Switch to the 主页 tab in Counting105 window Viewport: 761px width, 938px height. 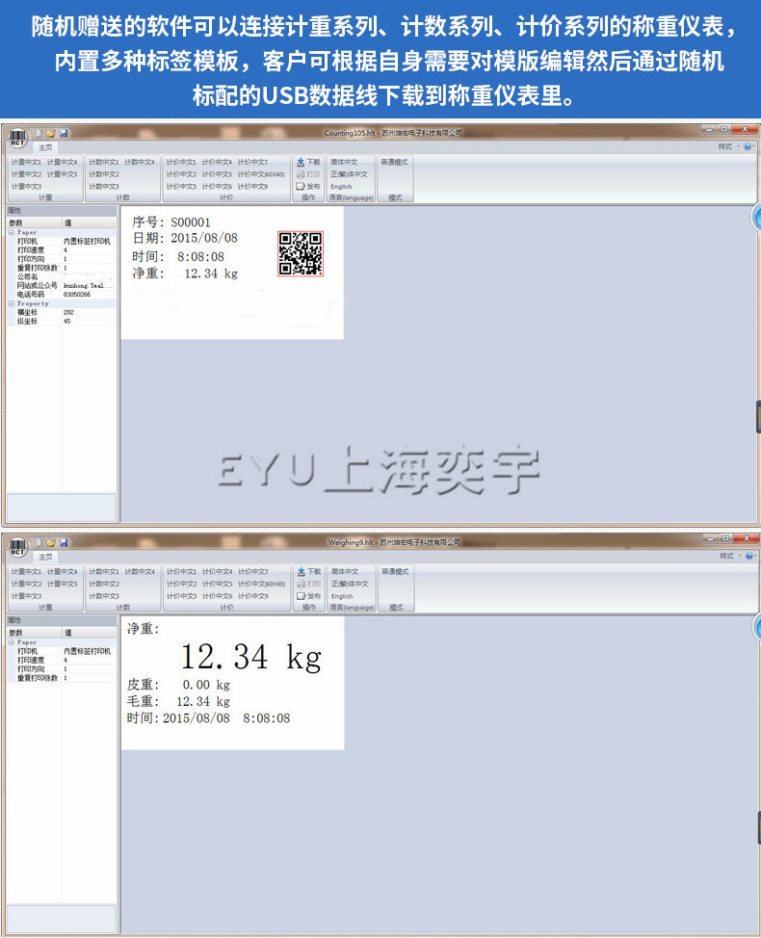coord(45,147)
